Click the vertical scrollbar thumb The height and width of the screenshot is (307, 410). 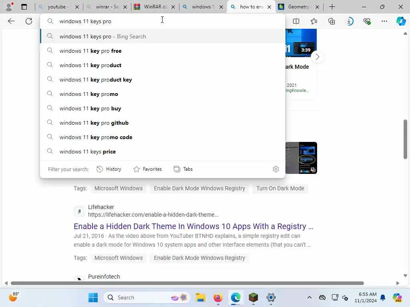[405, 139]
